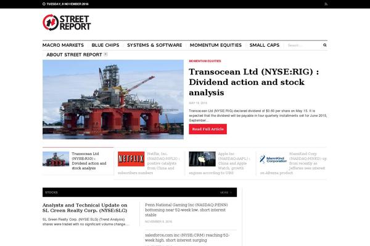
Task: Open the RSS feed icon in top bar
Action: 326,4
